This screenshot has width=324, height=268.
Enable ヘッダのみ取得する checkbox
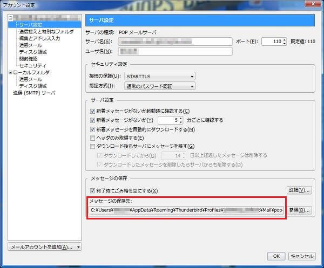[92, 138]
